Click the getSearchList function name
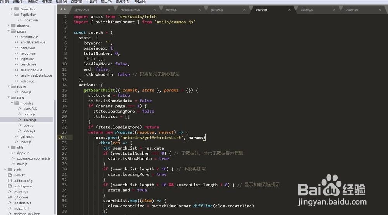388x215 pixels. click(99, 90)
